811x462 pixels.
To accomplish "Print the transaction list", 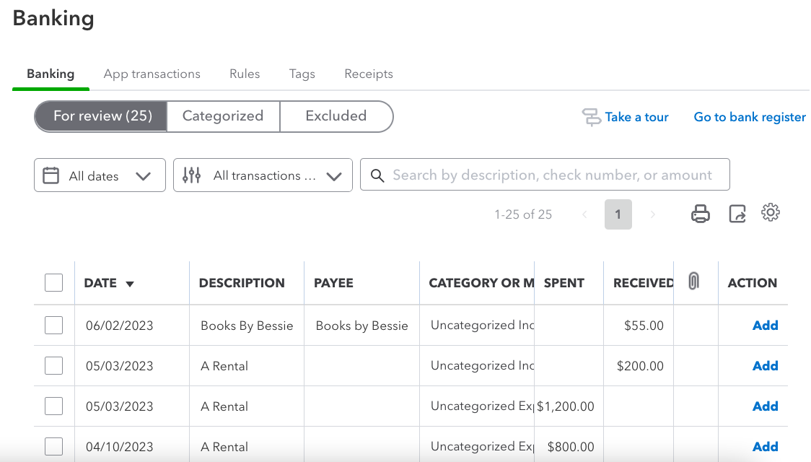I will (700, 214).
